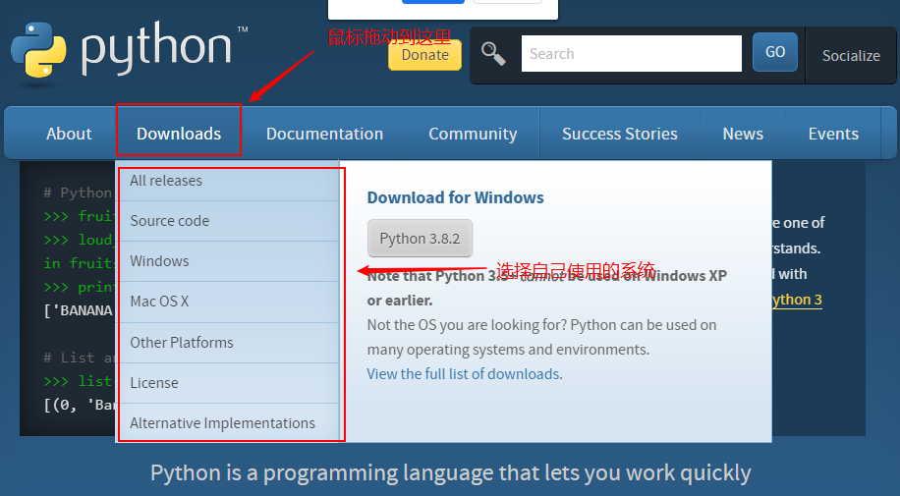Click the Donate button

click(x=424, y=55)
